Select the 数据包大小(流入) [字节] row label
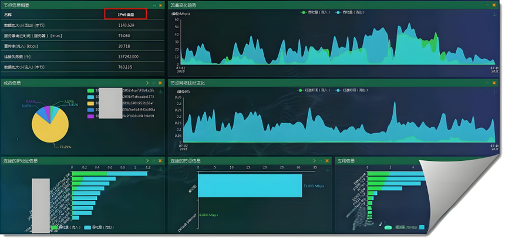This screenshot has width=505, height=240. tap(24, 67)
